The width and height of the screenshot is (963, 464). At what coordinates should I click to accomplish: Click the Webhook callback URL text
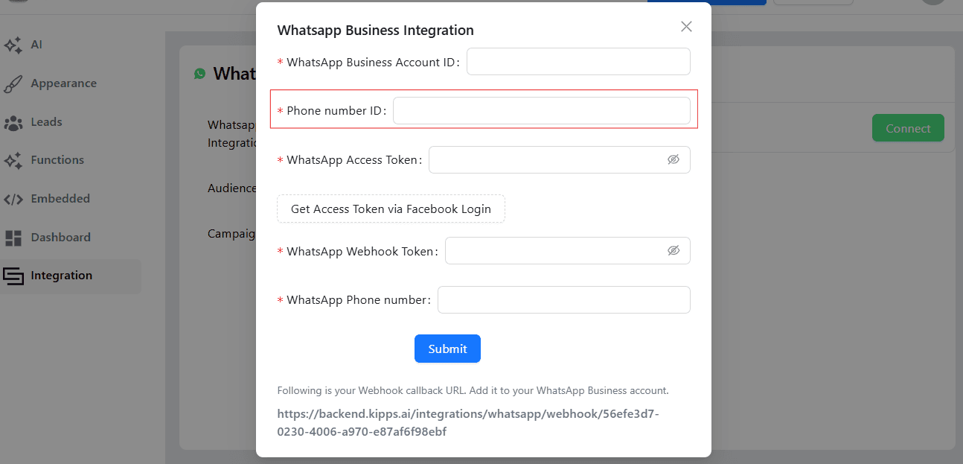click(x=468, y=422)
